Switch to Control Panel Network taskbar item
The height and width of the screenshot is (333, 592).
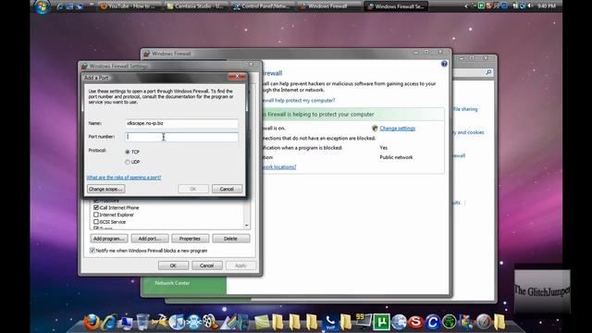click(x=263, y=6)
